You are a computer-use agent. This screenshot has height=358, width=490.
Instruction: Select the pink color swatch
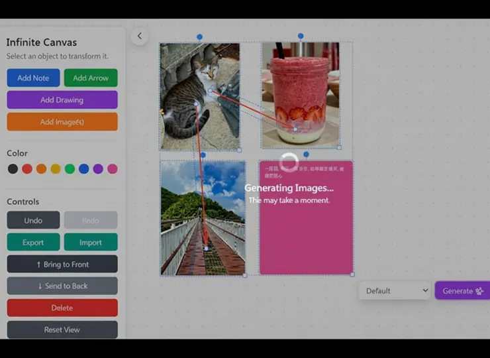coord(113,169)
